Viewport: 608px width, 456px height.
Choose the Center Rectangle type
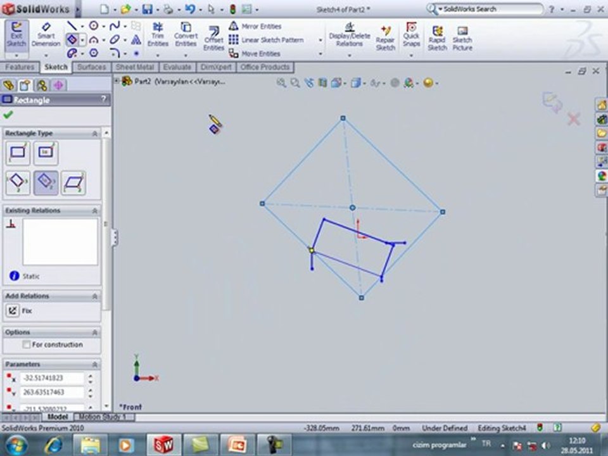[46, 153]
